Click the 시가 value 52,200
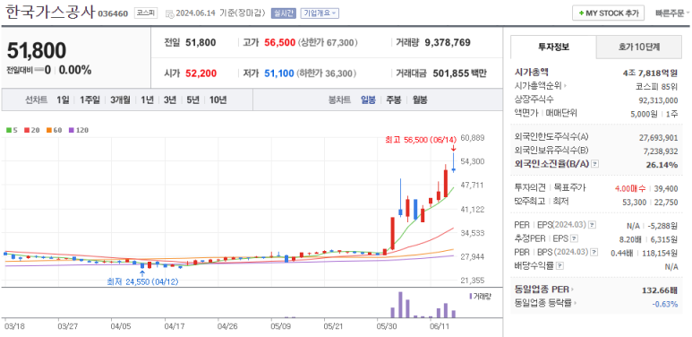This screenshot has width=692, height=337. 201,73
